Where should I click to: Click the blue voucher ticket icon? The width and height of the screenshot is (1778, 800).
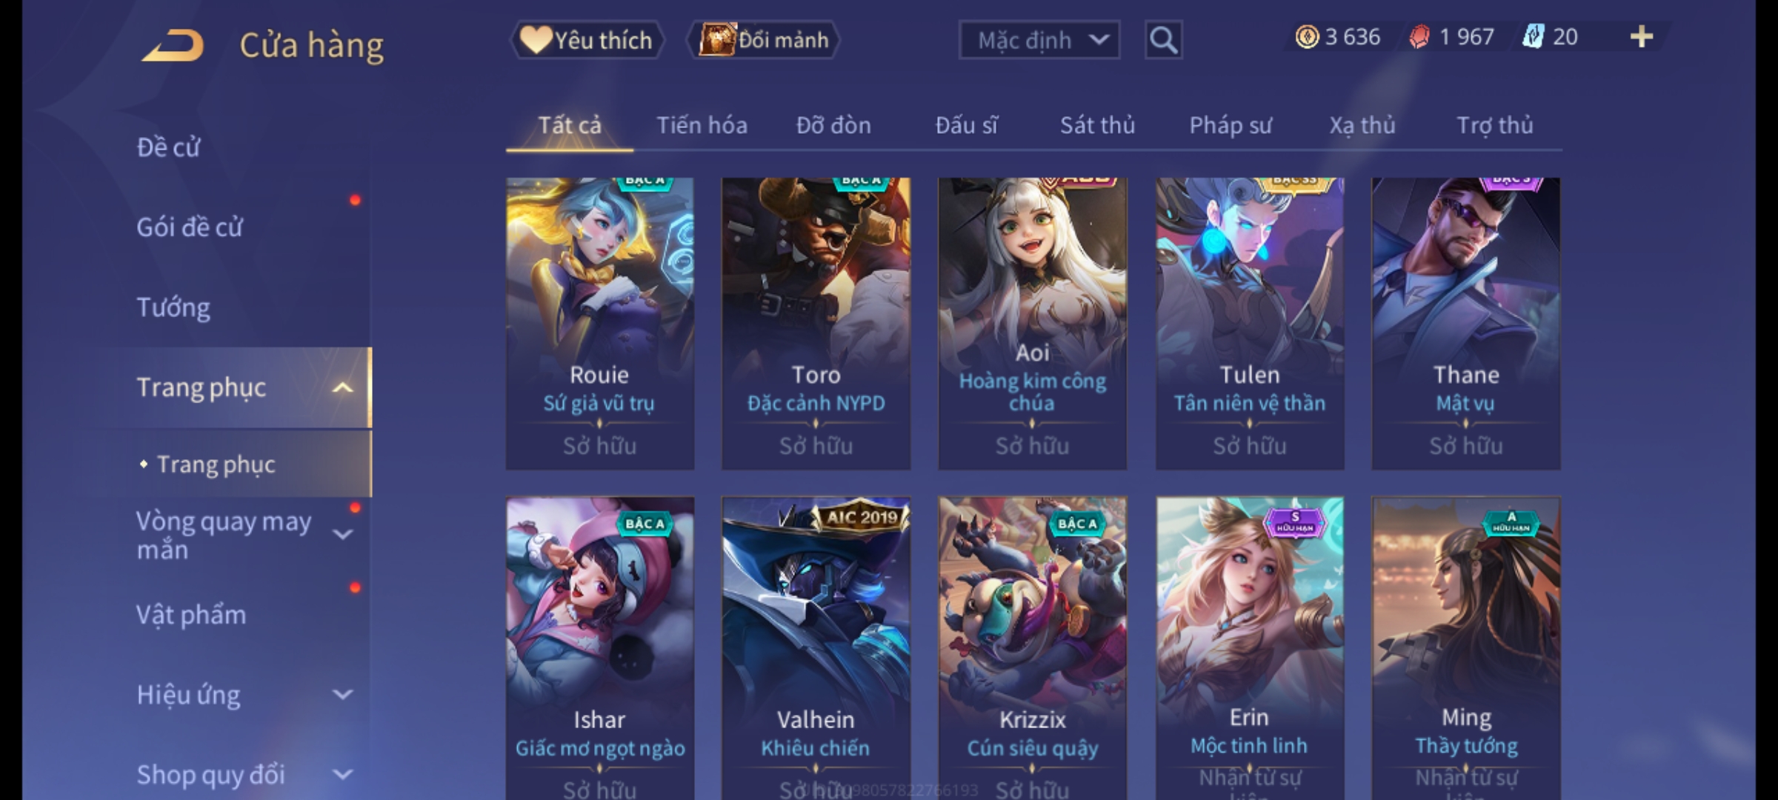tap(1533, 36)
